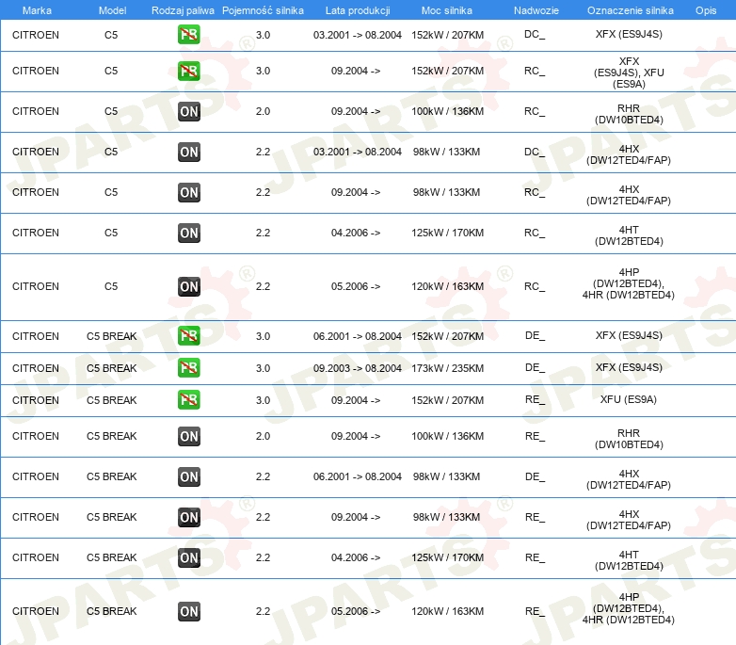Click the petrol icon in the C5 RC_ 3.0 row

(188, 71)
